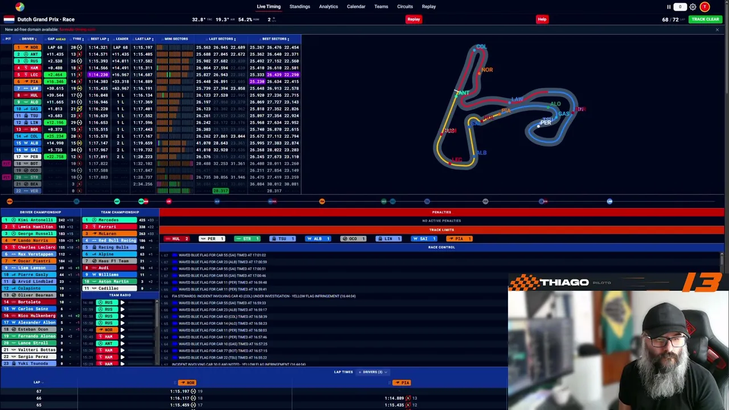Screen dimensions: 729x410
Task: Sort by the Last Lap column header
Action: (x=144, y=39)
